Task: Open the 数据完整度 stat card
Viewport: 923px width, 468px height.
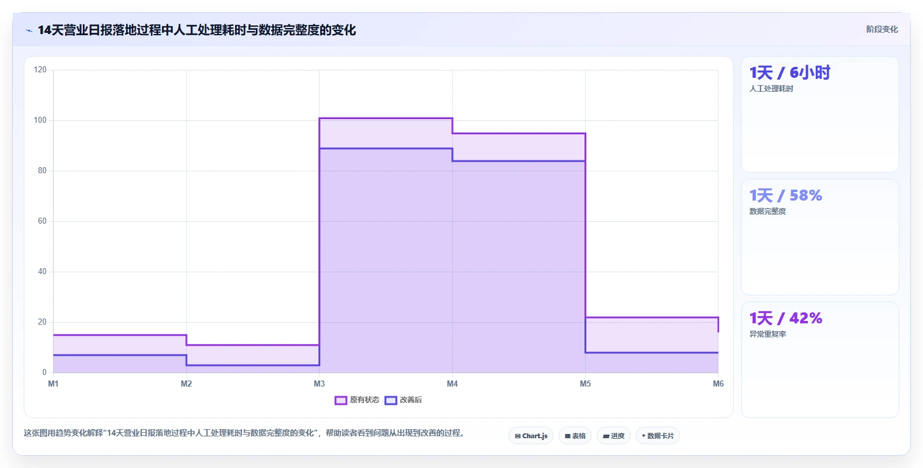Action: coord(819,237)
